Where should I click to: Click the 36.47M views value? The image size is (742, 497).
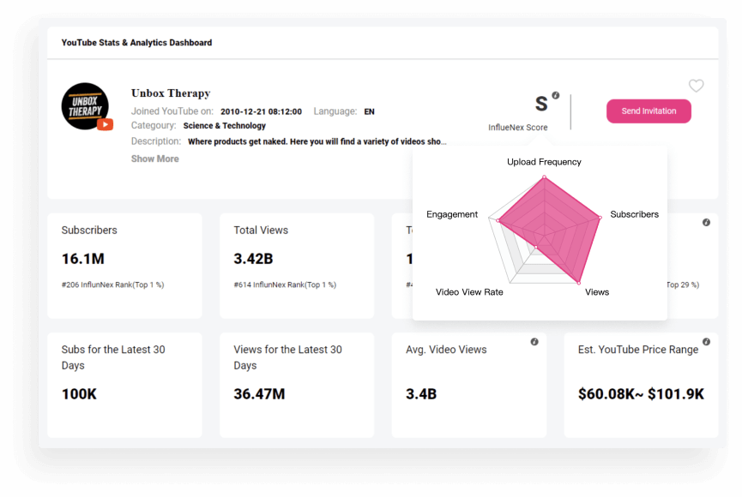(259, 394)
